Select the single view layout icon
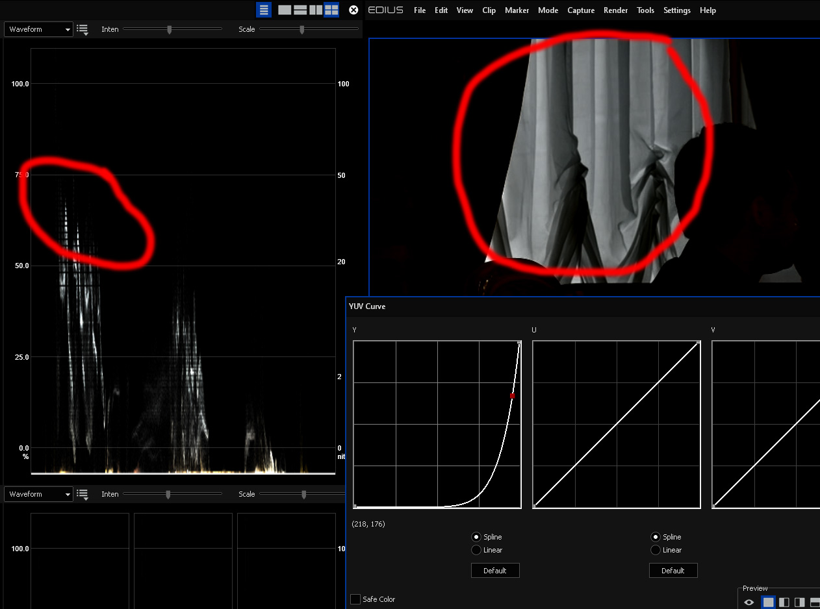The image size is (820, 609). pyautogui.click(x=285, y=10)
